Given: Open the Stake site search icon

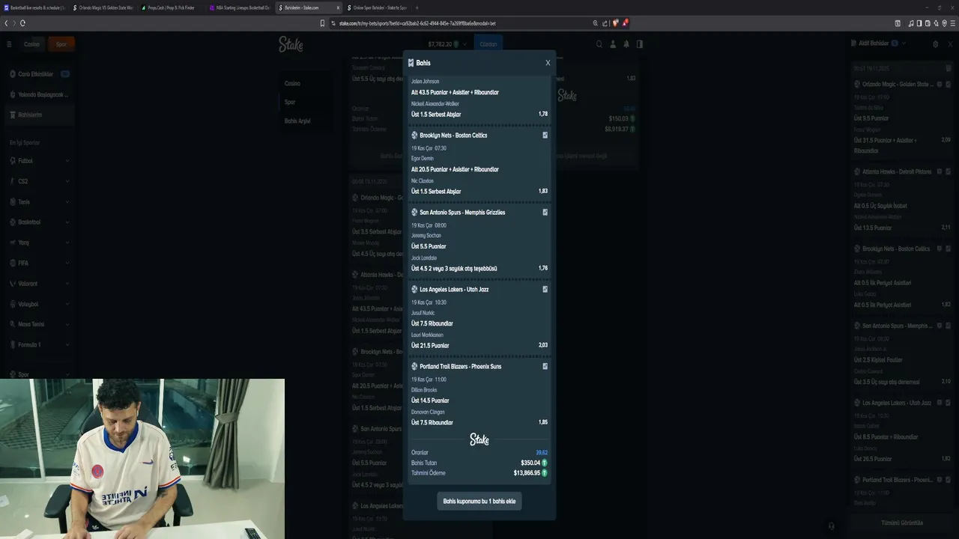Looking at the screenshot, I should [x=599, y=44].
